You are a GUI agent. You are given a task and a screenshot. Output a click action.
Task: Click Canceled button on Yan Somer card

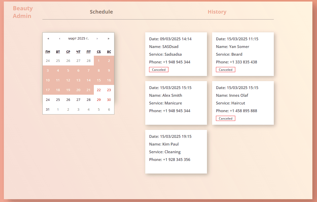pyautogui.click(x=225, y=70)
